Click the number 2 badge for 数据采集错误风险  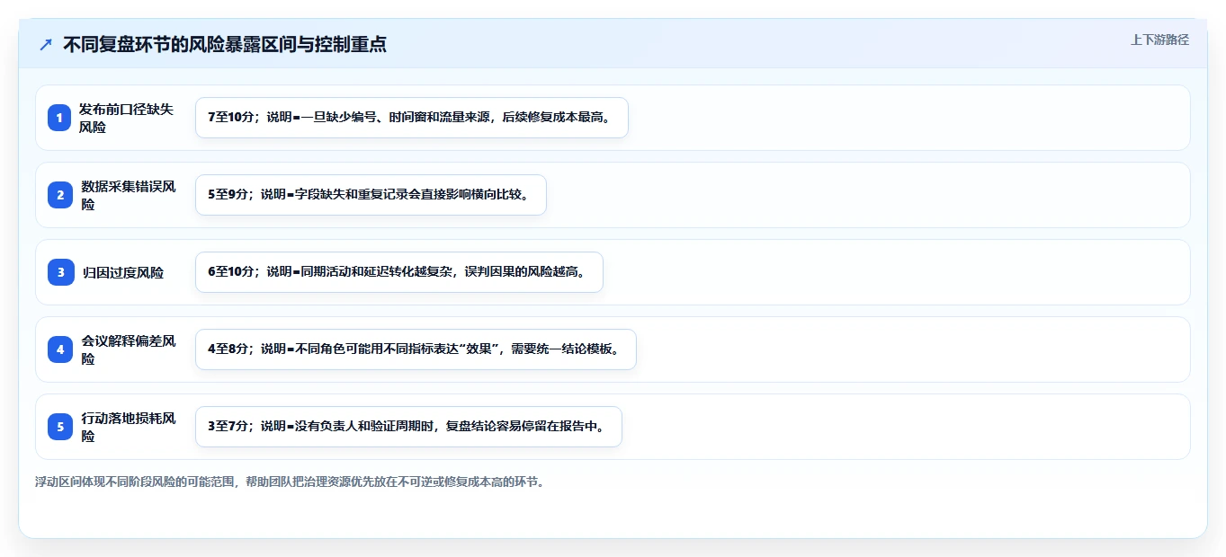[59, 195]
